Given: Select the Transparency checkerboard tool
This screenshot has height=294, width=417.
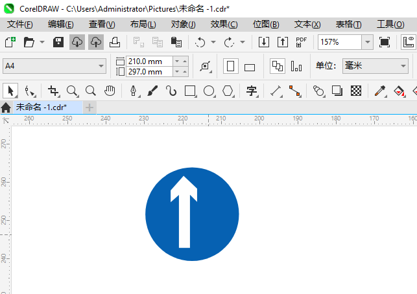Looking at the screenshot, I should 356,91.
